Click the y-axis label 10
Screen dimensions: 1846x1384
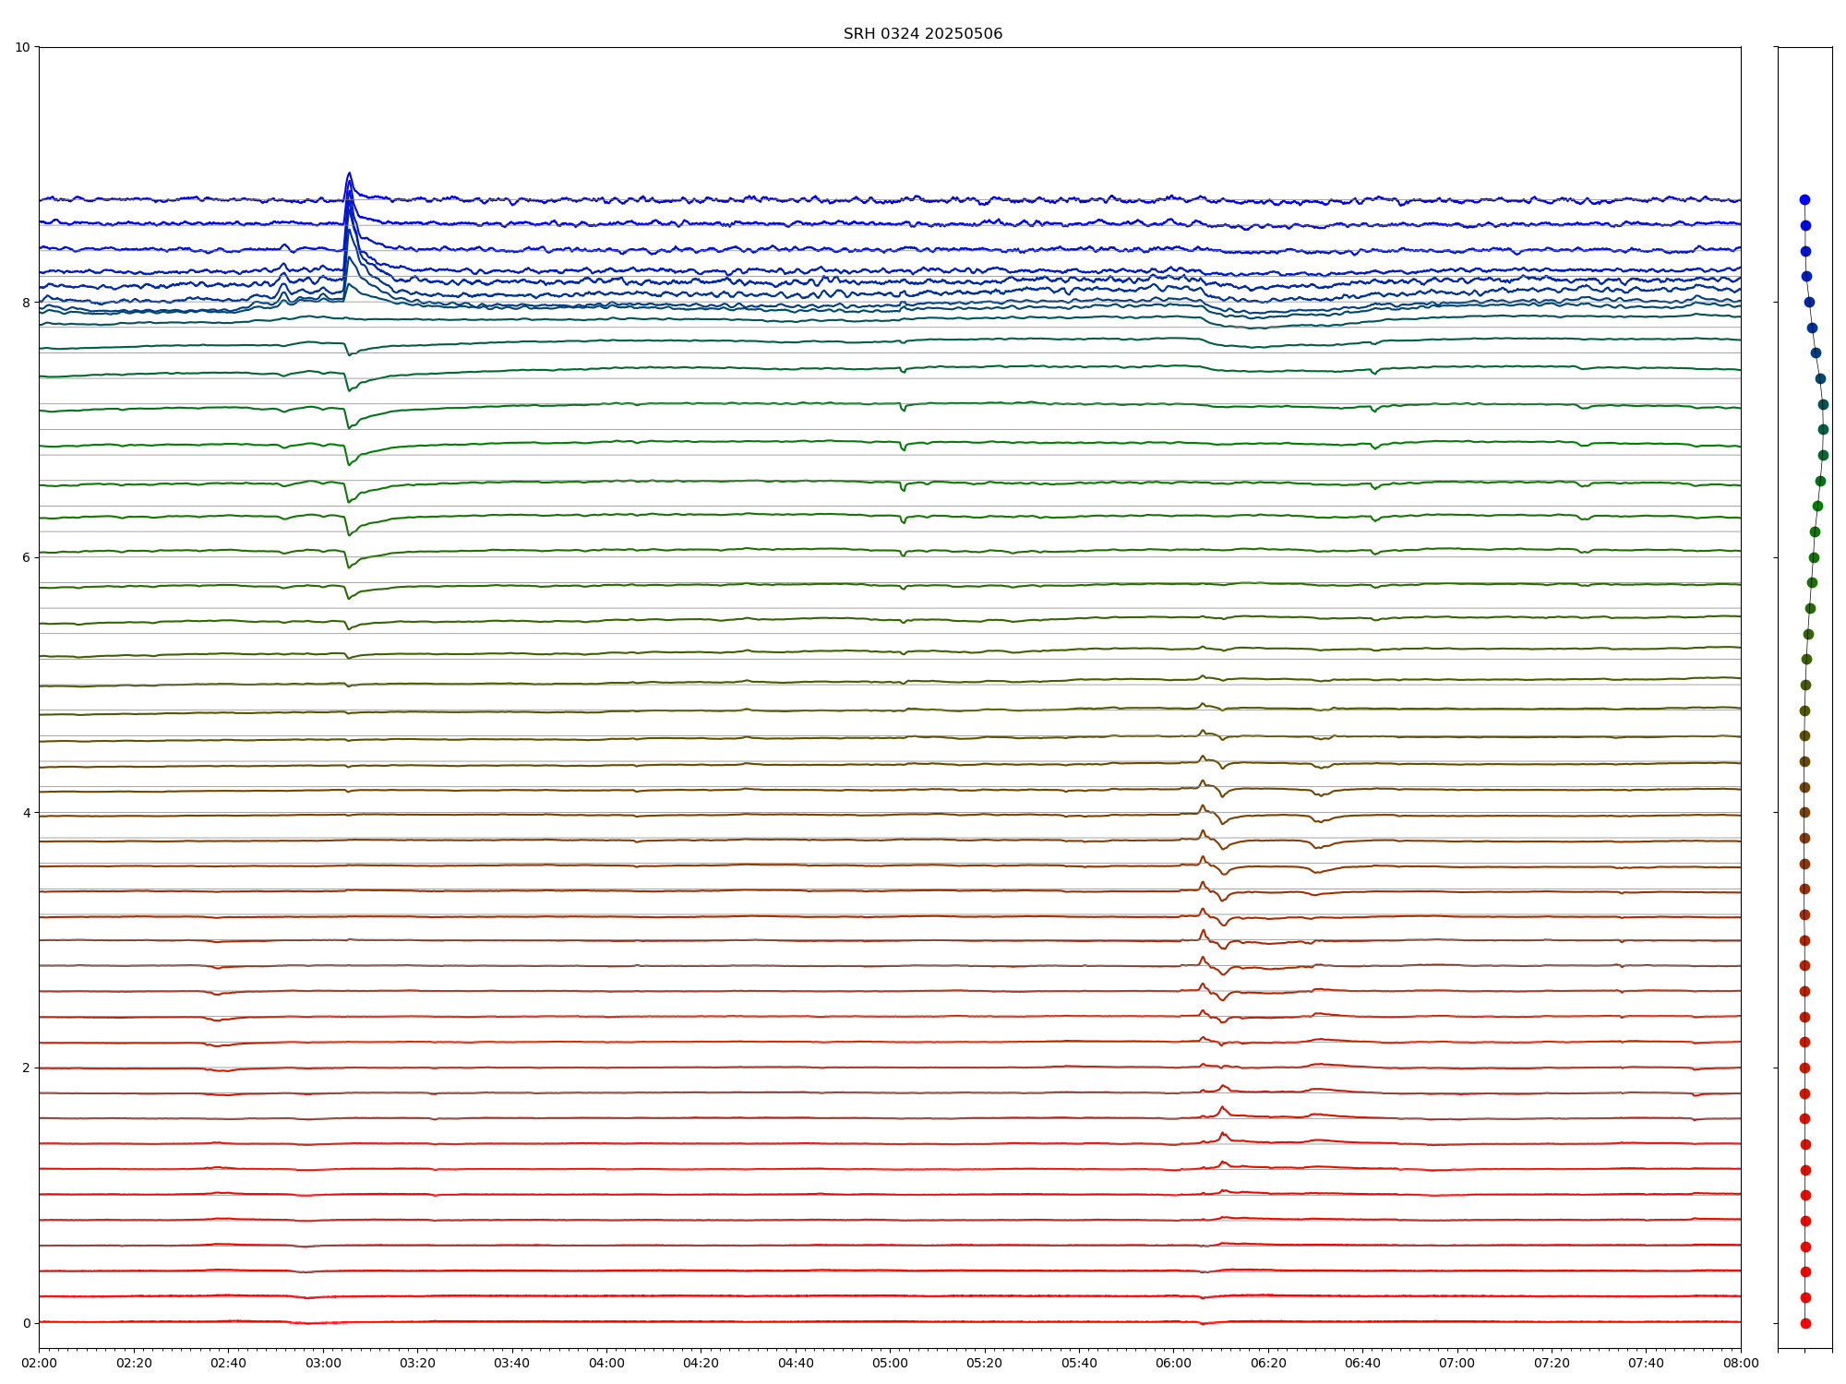click(x=23, y=47)
